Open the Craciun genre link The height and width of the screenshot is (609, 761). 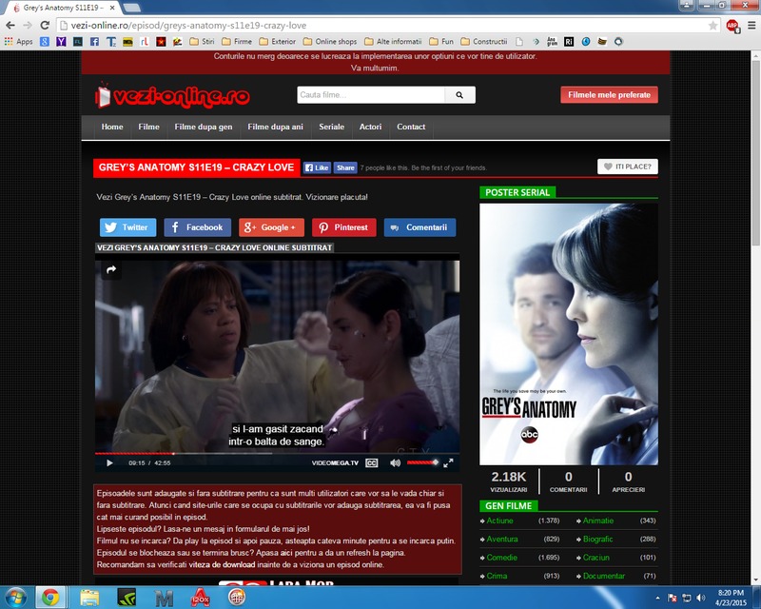(x=596, y=558)
